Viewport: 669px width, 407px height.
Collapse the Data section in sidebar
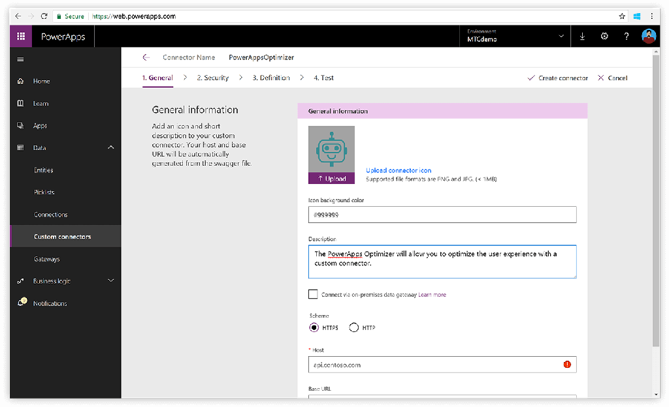[x=110, y=148]
